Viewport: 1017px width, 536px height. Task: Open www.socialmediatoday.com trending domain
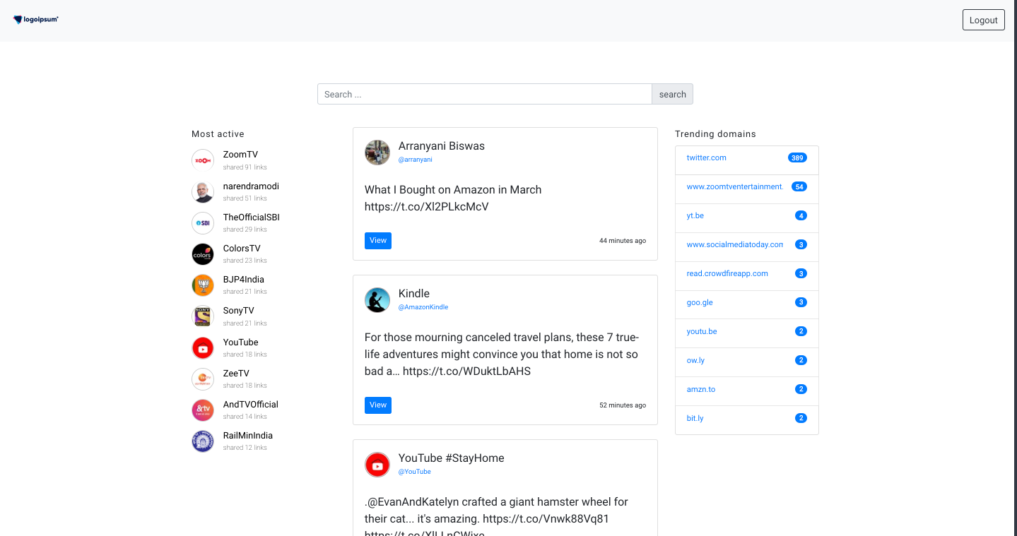(x=735, y=244)
